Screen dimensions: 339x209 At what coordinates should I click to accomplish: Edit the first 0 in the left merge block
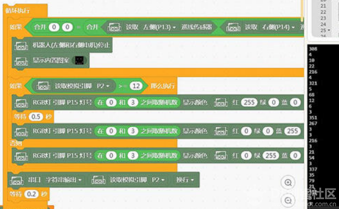(x=54, y=27)
